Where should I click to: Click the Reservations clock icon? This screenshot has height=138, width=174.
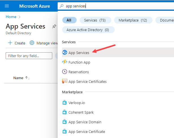tap(65, 72)
